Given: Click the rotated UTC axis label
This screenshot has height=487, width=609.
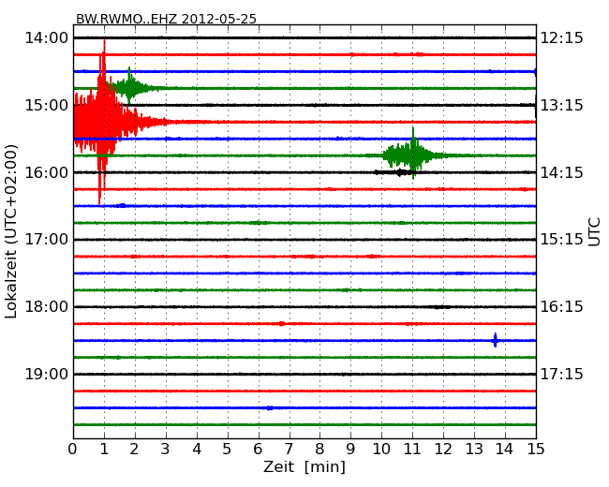Looking at the screenshot, I should click(x=594, y=232).
